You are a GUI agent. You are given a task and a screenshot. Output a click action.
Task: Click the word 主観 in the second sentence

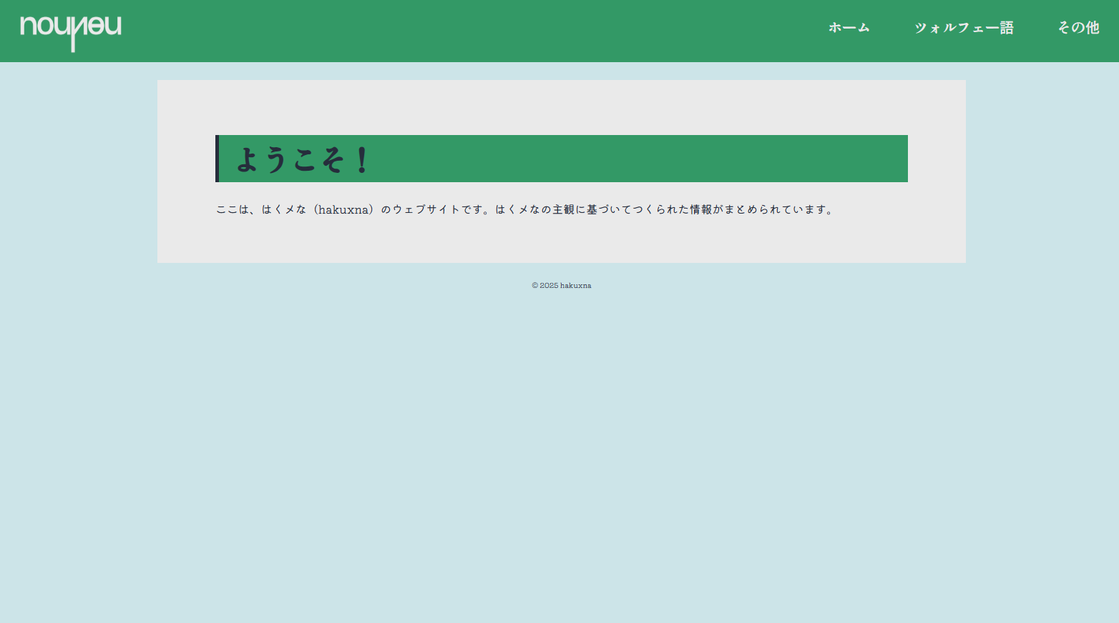click(563, 209)
